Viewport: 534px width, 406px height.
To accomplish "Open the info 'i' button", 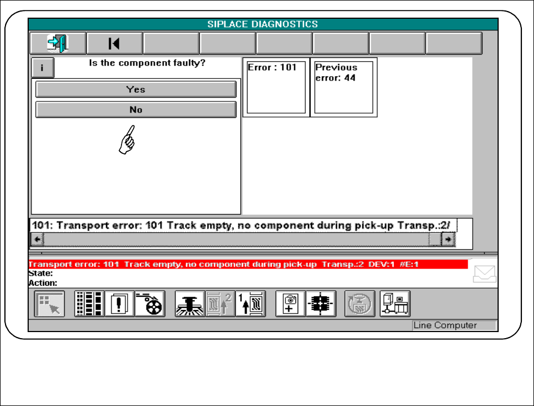I will tap(43, 68).
